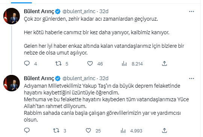Open profile avatar of the first tweet
This screenshot has height=137, width=203.
[x=12, y=16]
